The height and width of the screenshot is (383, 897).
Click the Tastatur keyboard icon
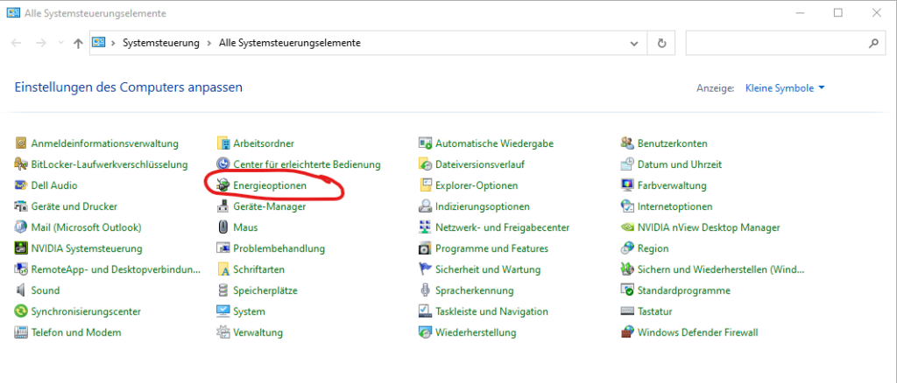pyautogui.click(x=627, y=311)
